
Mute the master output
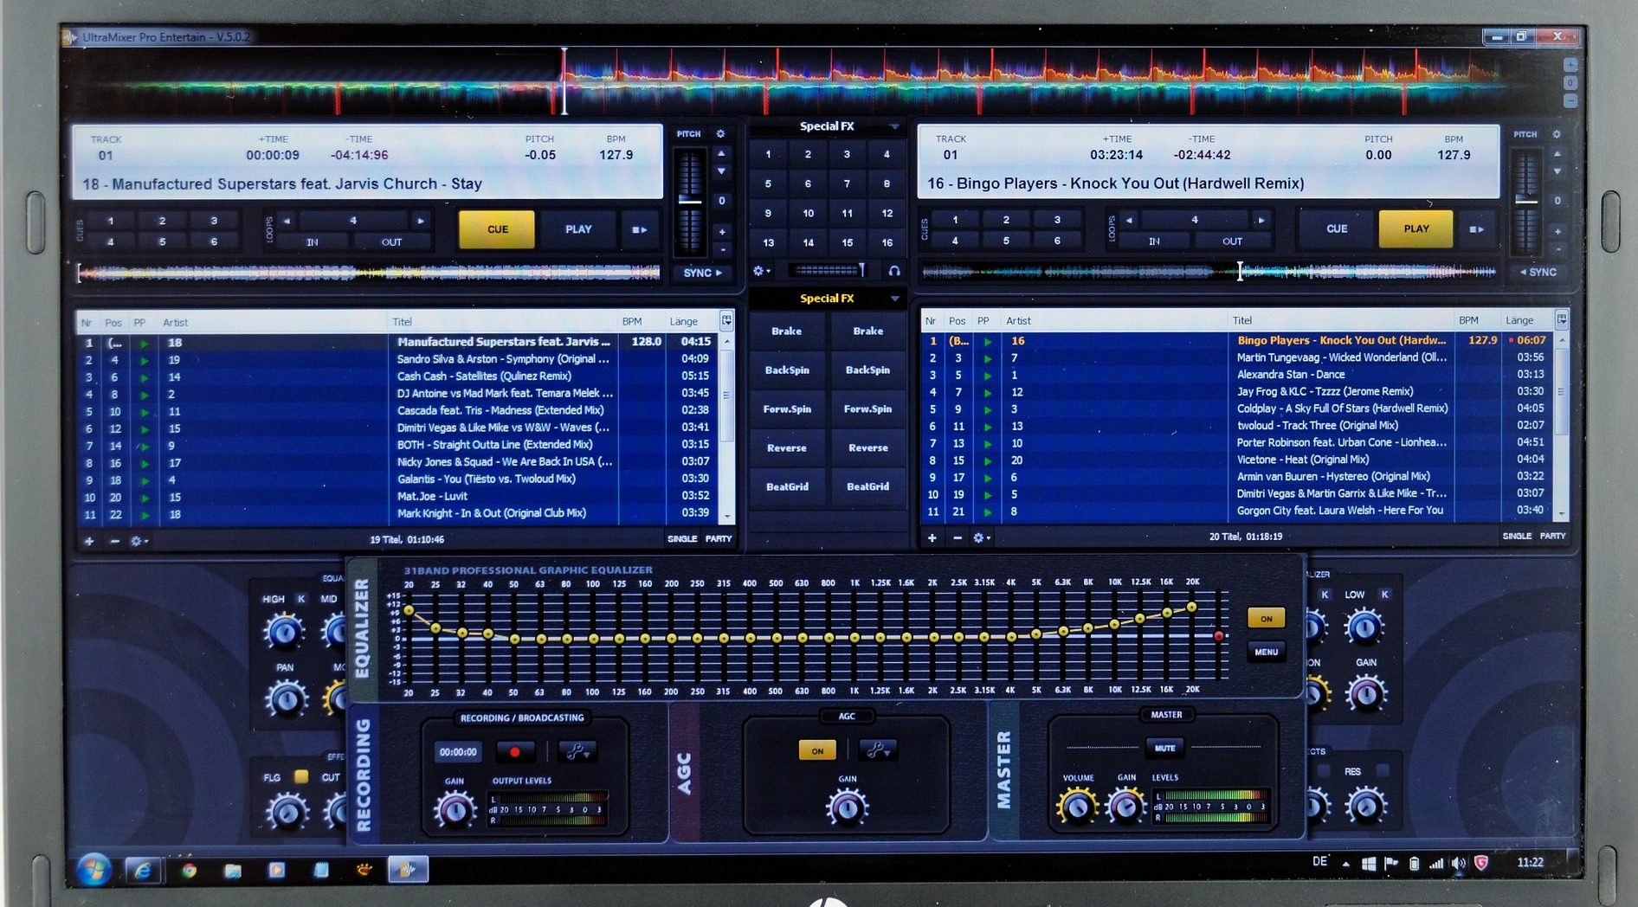(1164, 748)
